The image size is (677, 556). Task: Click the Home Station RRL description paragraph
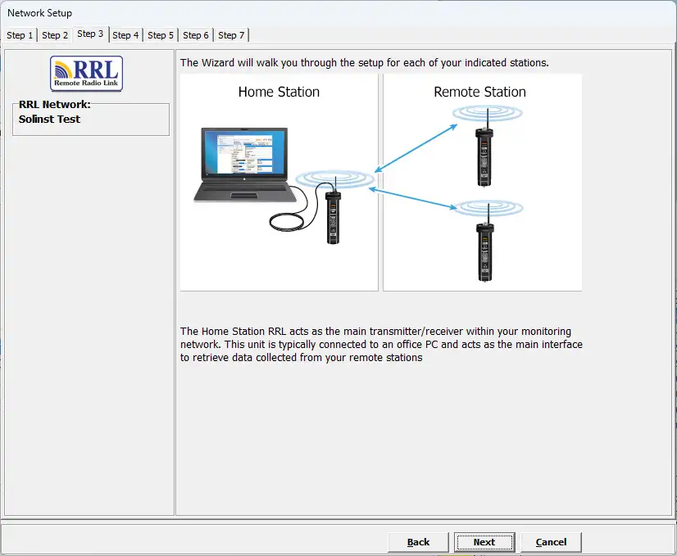381,344
